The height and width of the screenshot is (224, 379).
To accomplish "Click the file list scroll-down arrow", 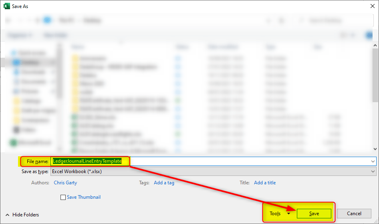I will tap(375, 149).
